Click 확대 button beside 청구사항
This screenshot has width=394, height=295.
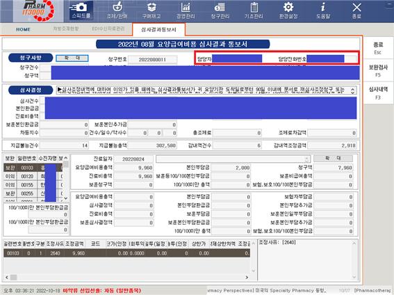click(72, 58)
